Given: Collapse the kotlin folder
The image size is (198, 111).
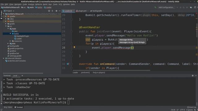Looking at the screenshot, I should coord(10,34).
